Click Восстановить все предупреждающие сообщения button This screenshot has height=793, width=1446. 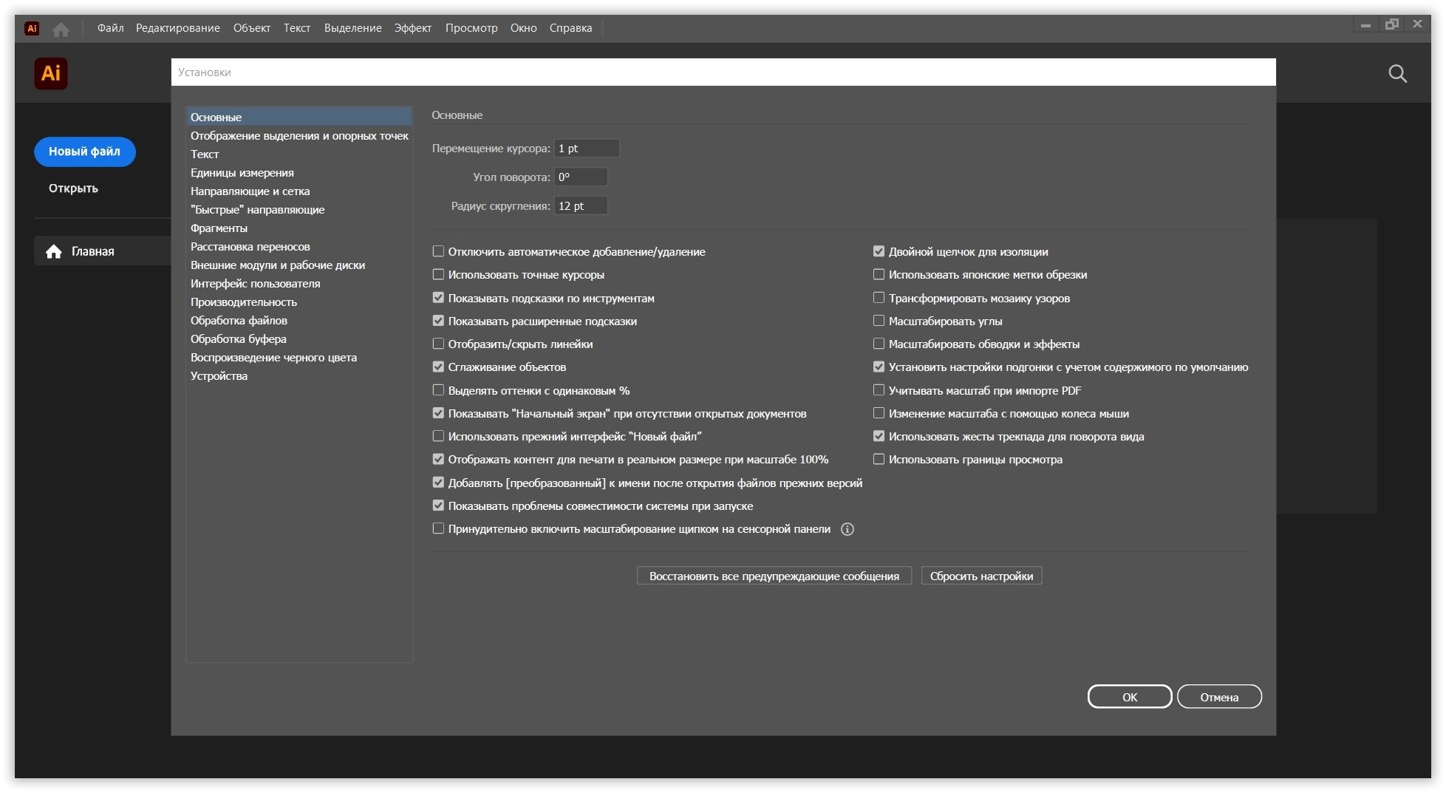(774, 576)
